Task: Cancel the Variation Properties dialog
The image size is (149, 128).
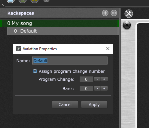Action: [65, 104]
